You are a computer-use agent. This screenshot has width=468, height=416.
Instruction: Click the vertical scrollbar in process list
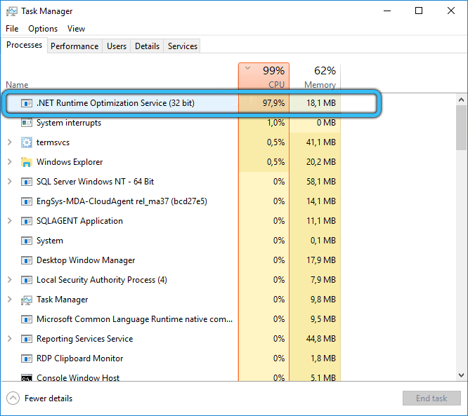pos(461,126)
